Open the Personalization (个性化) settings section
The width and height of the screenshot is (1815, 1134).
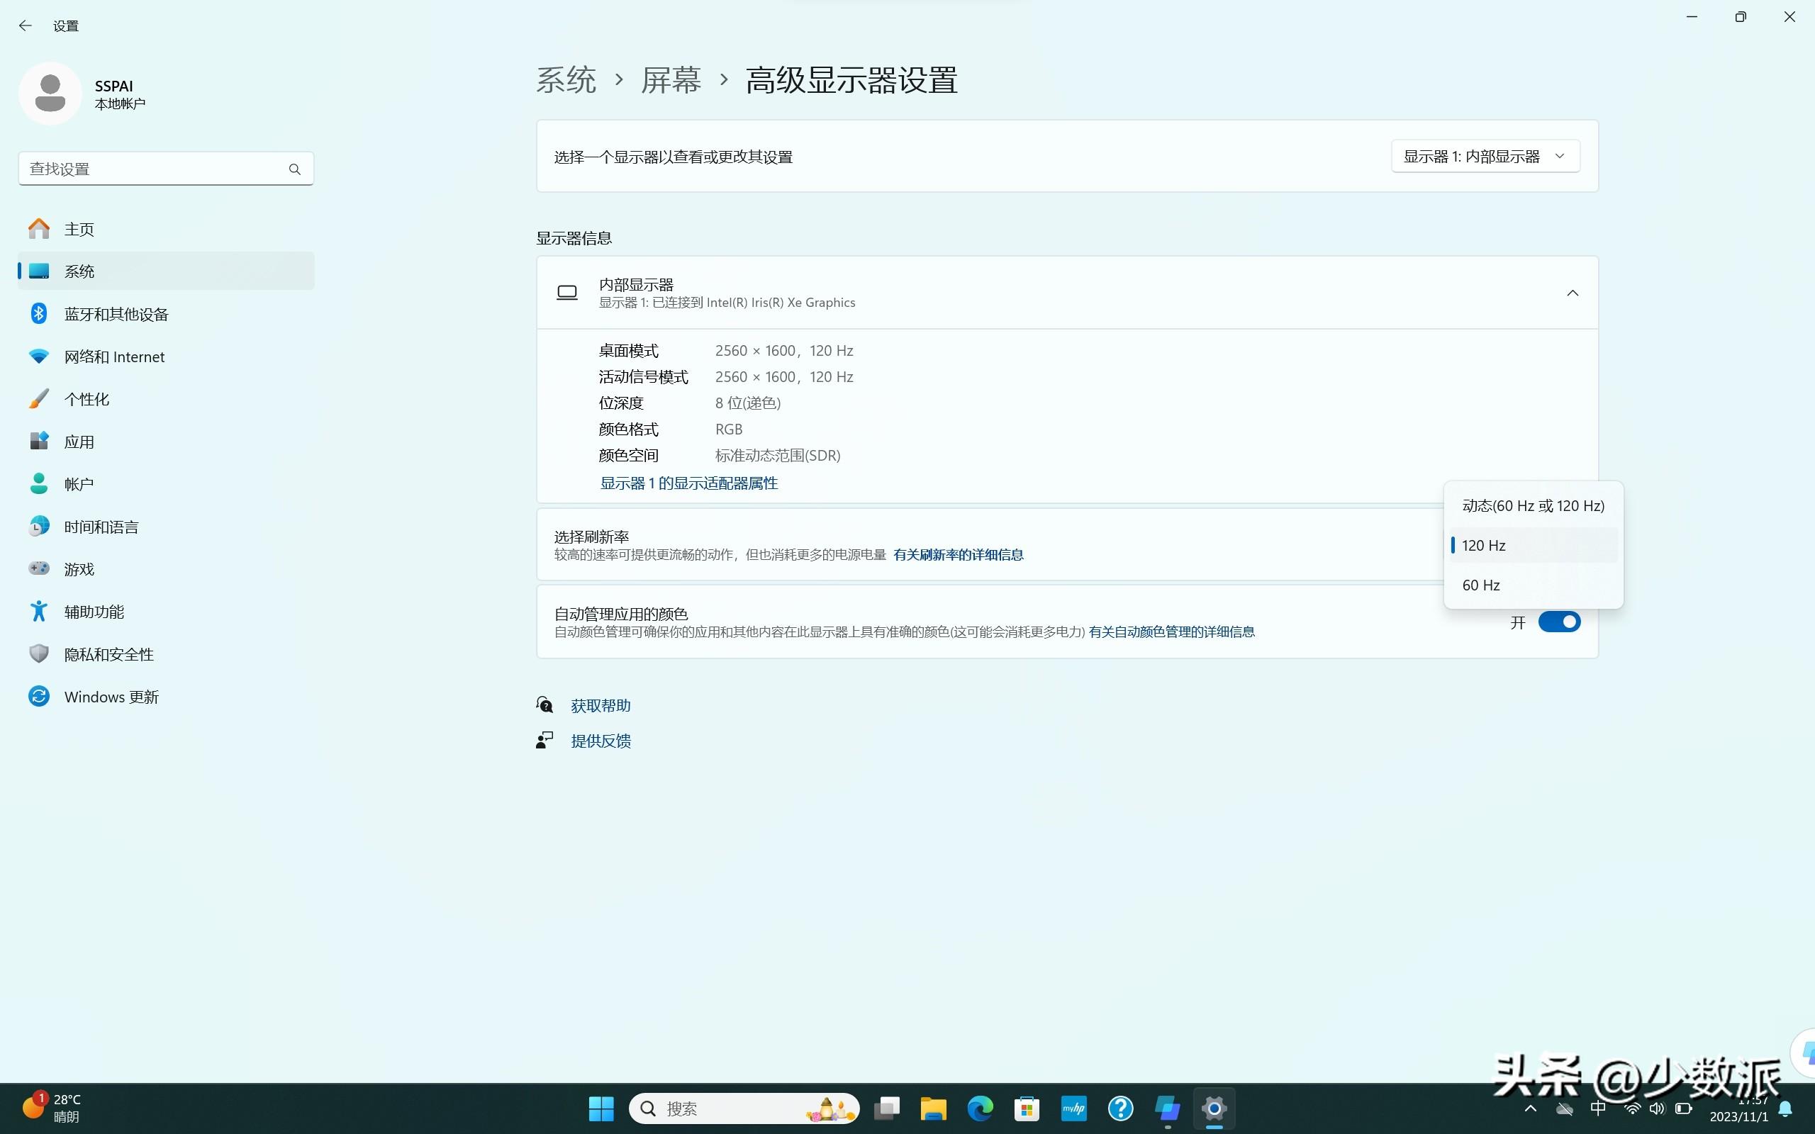(86, 399)
